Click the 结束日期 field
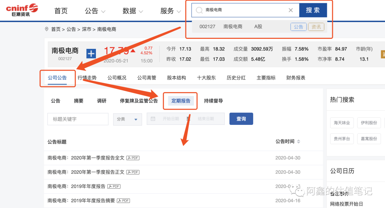Screen dimensions: 385x208 tap(206, 119)
